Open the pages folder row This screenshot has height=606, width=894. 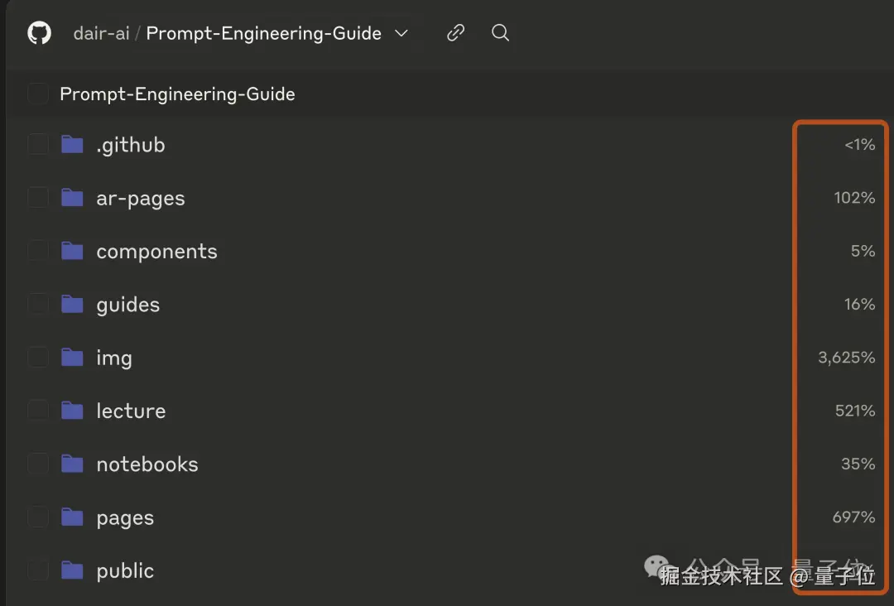(125, 517)
